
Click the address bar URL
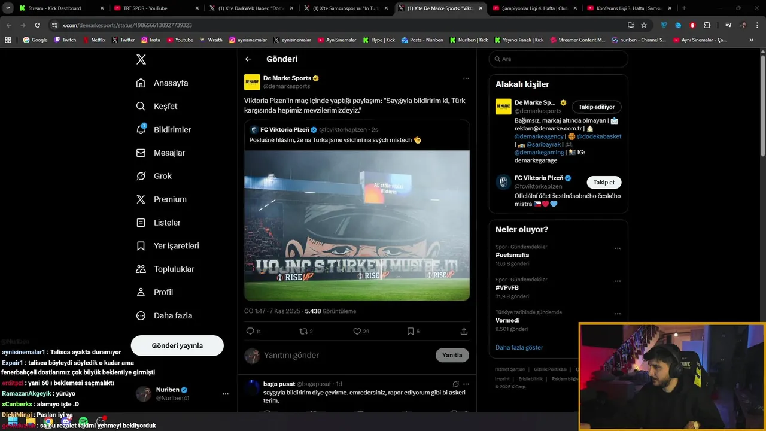pos(127,25)
